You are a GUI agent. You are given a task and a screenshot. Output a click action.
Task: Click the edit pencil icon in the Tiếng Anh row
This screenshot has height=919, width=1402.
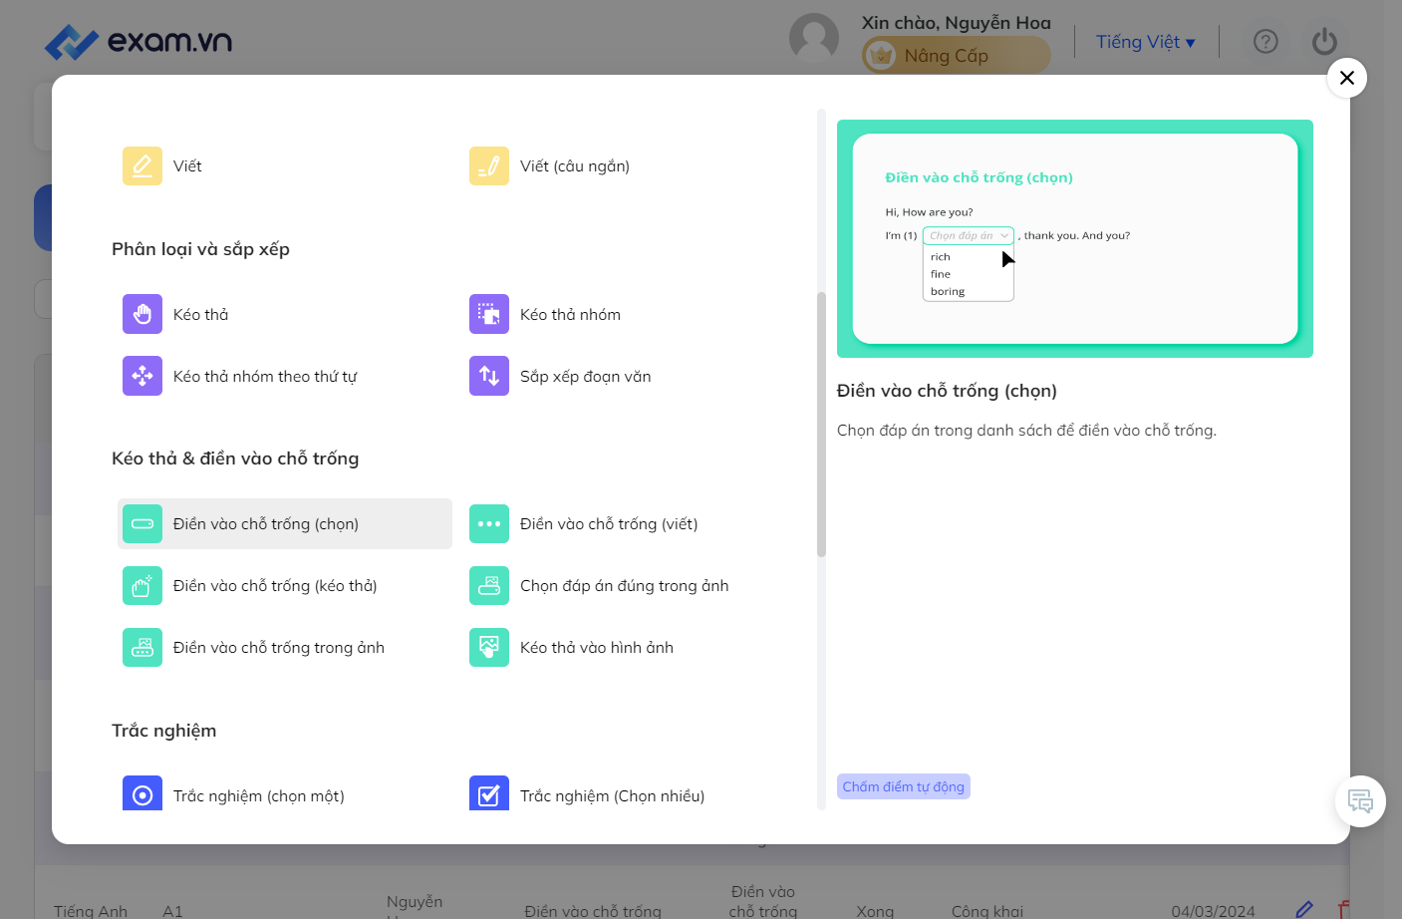pos(1304,909)
